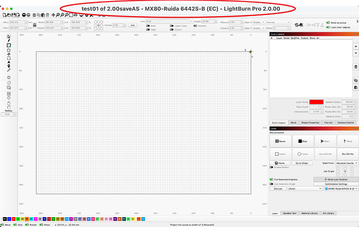
Task: Expand the Normal text style dropdown
Action: click(x=278, y=22)
